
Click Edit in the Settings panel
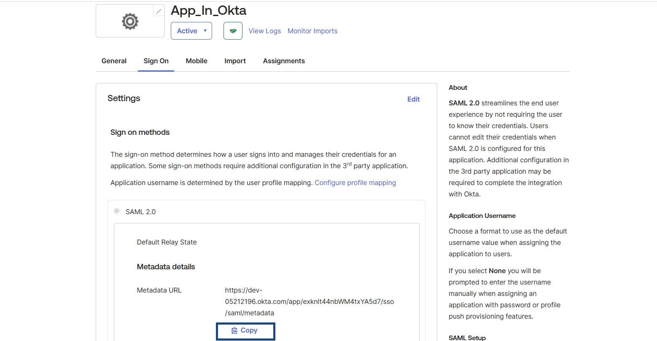coord(413,99)
